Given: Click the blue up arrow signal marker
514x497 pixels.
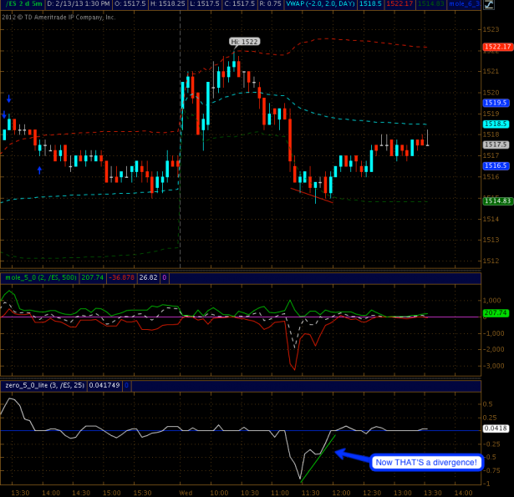Looking at the screenshot, I should pos(39,170).
